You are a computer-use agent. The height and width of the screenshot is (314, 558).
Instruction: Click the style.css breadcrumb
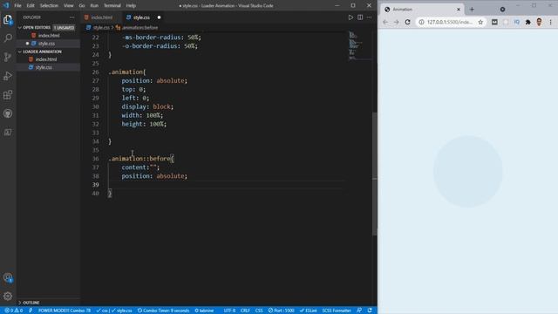coord(101,28)
